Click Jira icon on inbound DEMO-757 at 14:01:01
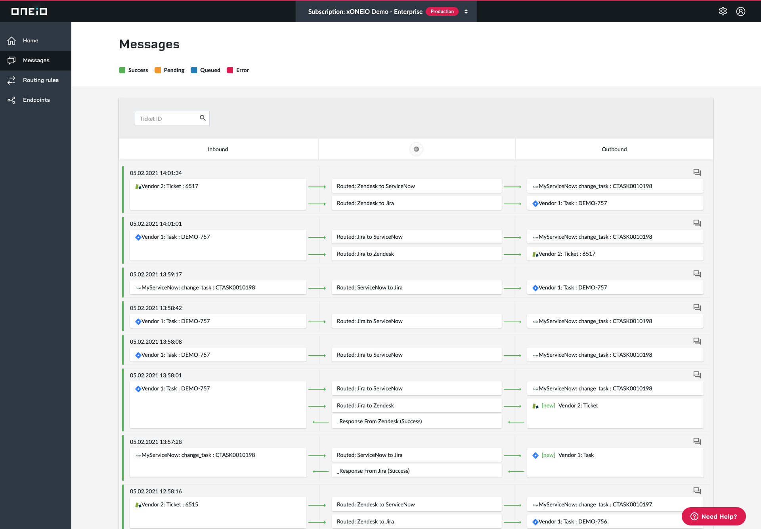 138,237
